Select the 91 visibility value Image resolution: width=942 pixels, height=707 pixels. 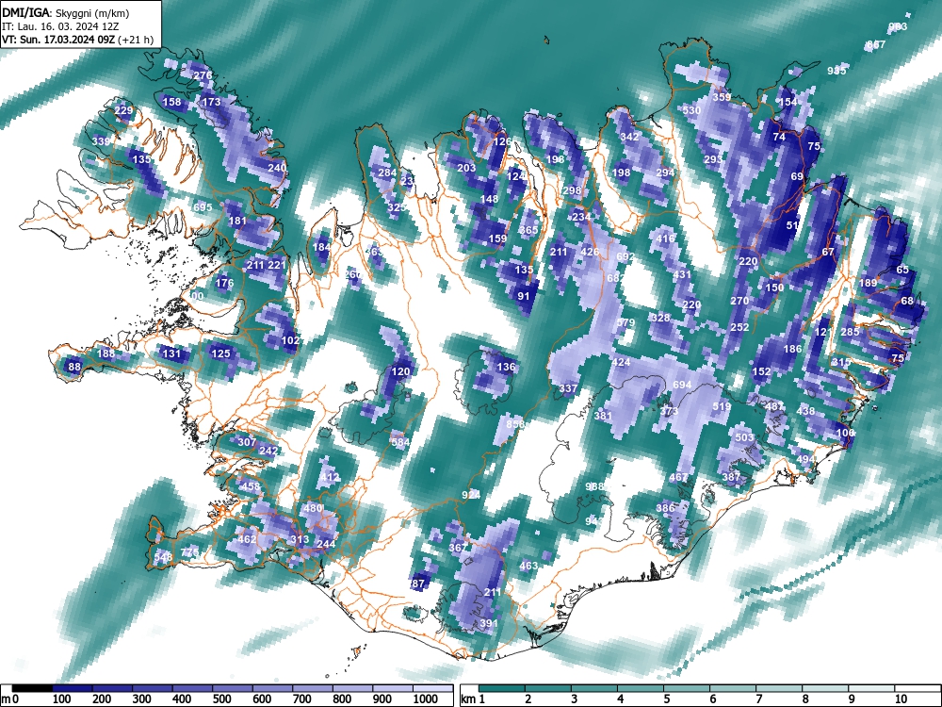[x=524, y=296]
